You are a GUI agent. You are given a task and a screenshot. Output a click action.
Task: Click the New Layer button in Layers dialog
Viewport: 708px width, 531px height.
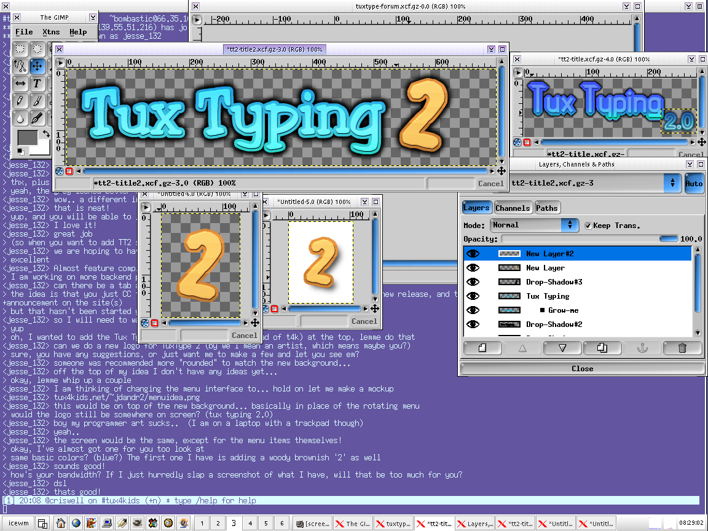[x=482, y=348]
